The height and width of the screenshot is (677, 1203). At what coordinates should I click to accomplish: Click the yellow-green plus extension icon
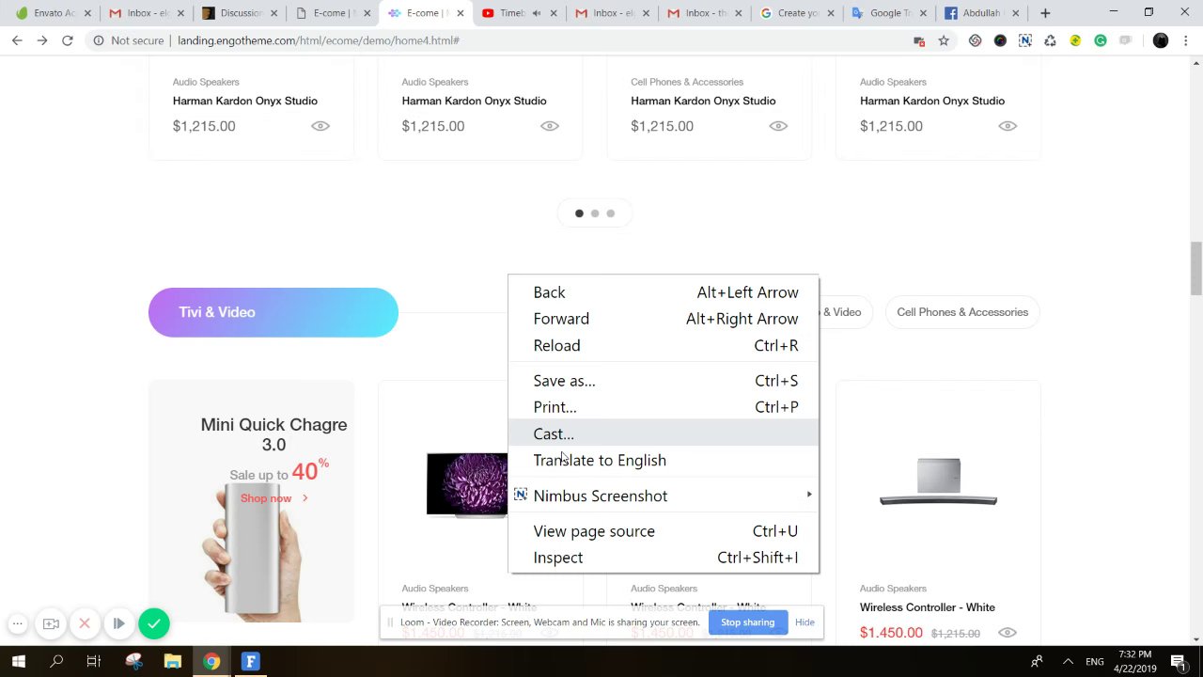(x=1075, y=40)
